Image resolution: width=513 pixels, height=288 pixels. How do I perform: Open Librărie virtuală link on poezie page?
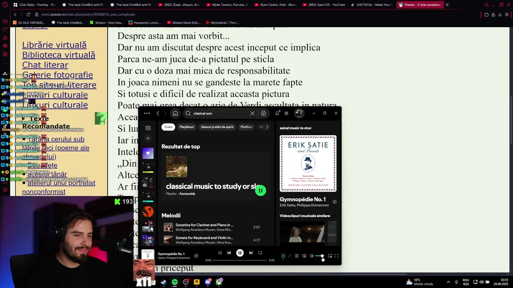point(54,45)
